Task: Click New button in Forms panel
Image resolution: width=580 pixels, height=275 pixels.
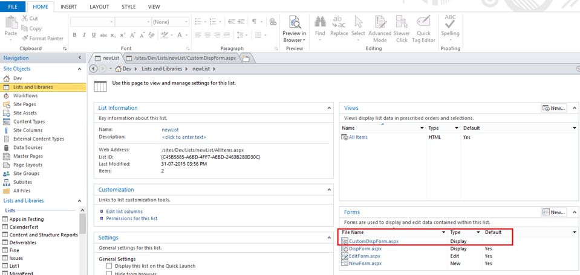Action: (554, 212)
